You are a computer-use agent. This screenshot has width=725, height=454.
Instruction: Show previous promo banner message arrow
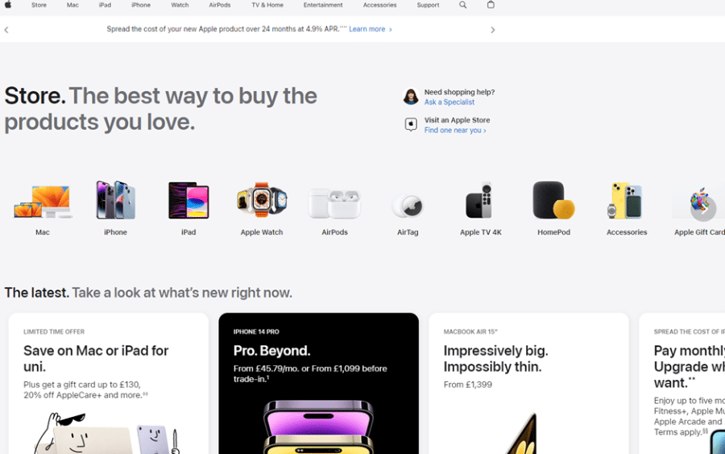(x=6, y=30)
